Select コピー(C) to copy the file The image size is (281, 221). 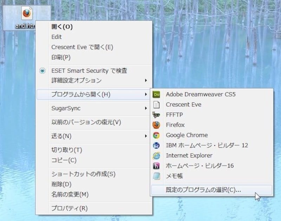[x=94, y=160]
